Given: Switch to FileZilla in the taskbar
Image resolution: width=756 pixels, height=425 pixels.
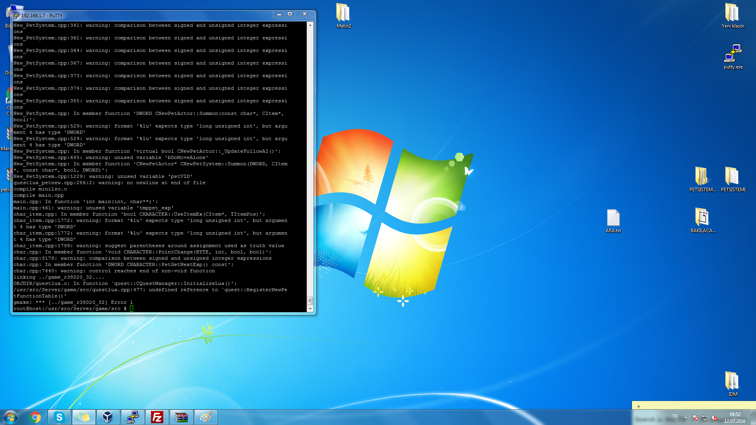Looking at the screenshot, I should (157, 417).
